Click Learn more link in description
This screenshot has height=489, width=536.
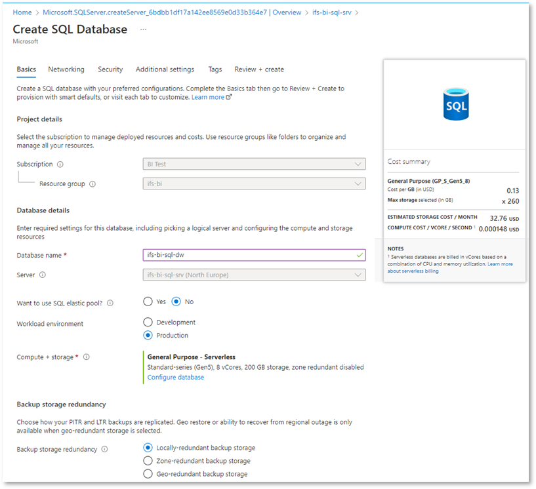click(x=207, y=97)
